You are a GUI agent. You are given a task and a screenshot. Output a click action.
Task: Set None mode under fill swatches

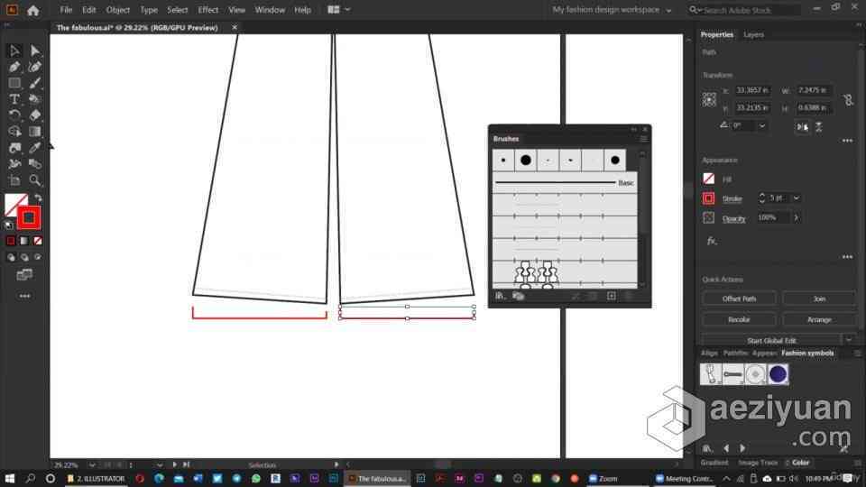[x=38, y=241]
